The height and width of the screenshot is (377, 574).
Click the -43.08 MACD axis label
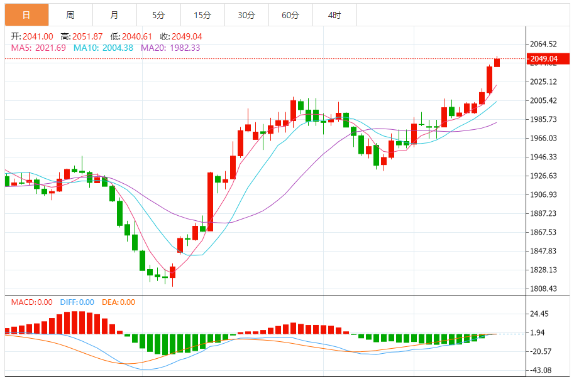(541, 371)
